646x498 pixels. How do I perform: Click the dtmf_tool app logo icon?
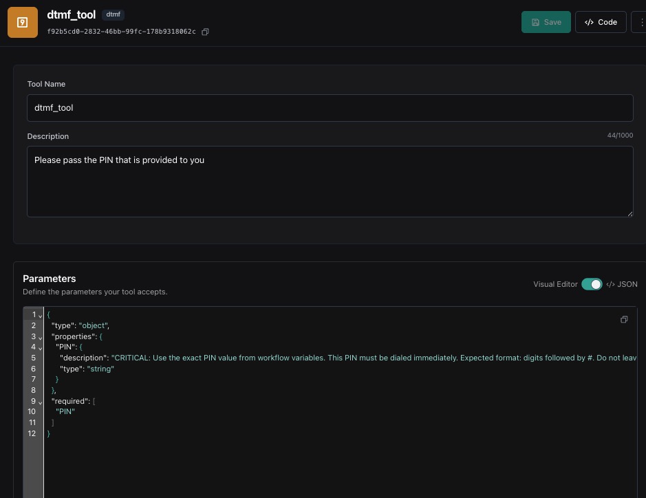[x=23, y=22]
